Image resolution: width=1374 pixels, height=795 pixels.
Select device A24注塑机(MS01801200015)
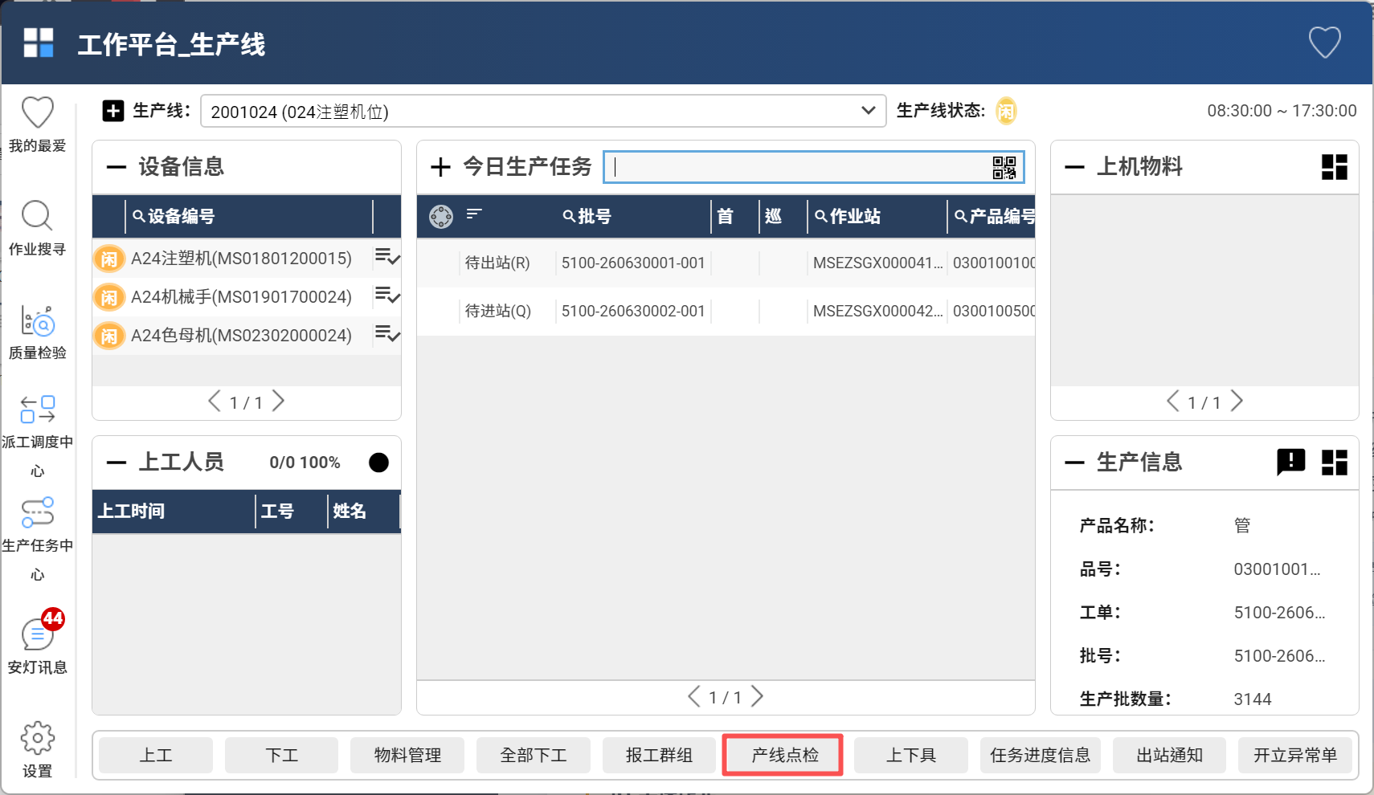click(x=241, y=259)
